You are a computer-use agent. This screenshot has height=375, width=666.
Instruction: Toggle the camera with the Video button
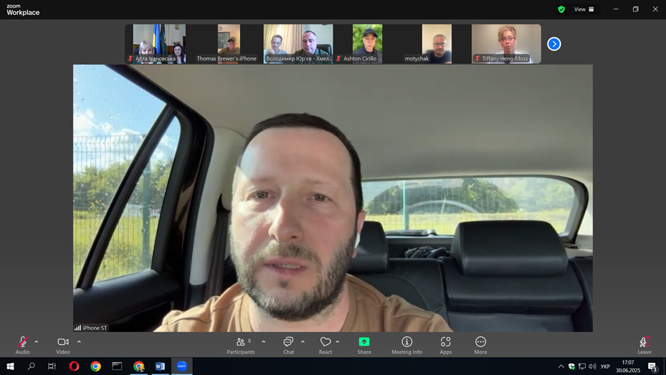coord(63,344)
